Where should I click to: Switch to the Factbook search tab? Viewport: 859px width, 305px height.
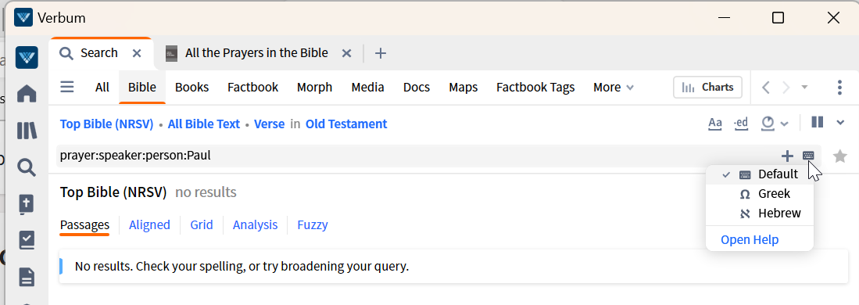pos(253,88)
